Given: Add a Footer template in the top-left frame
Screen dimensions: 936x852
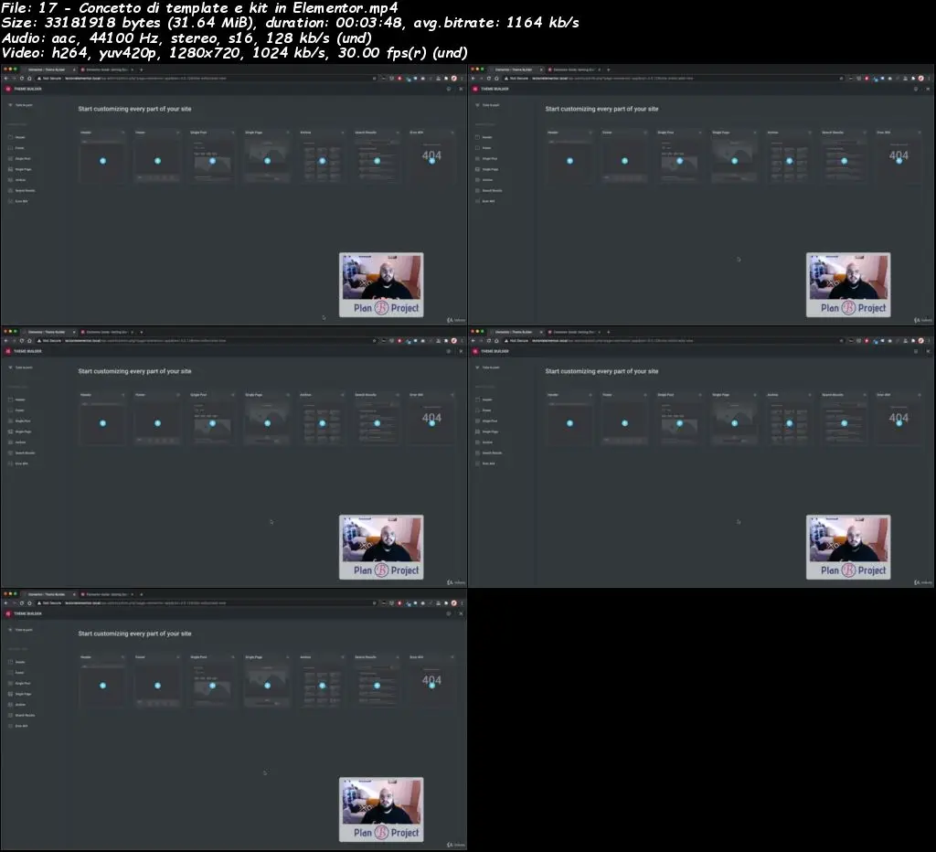Looking at the screenshot, I should (x=157, y=161).
